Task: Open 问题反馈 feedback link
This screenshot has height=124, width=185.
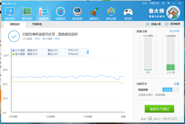Action: point(154,3)
